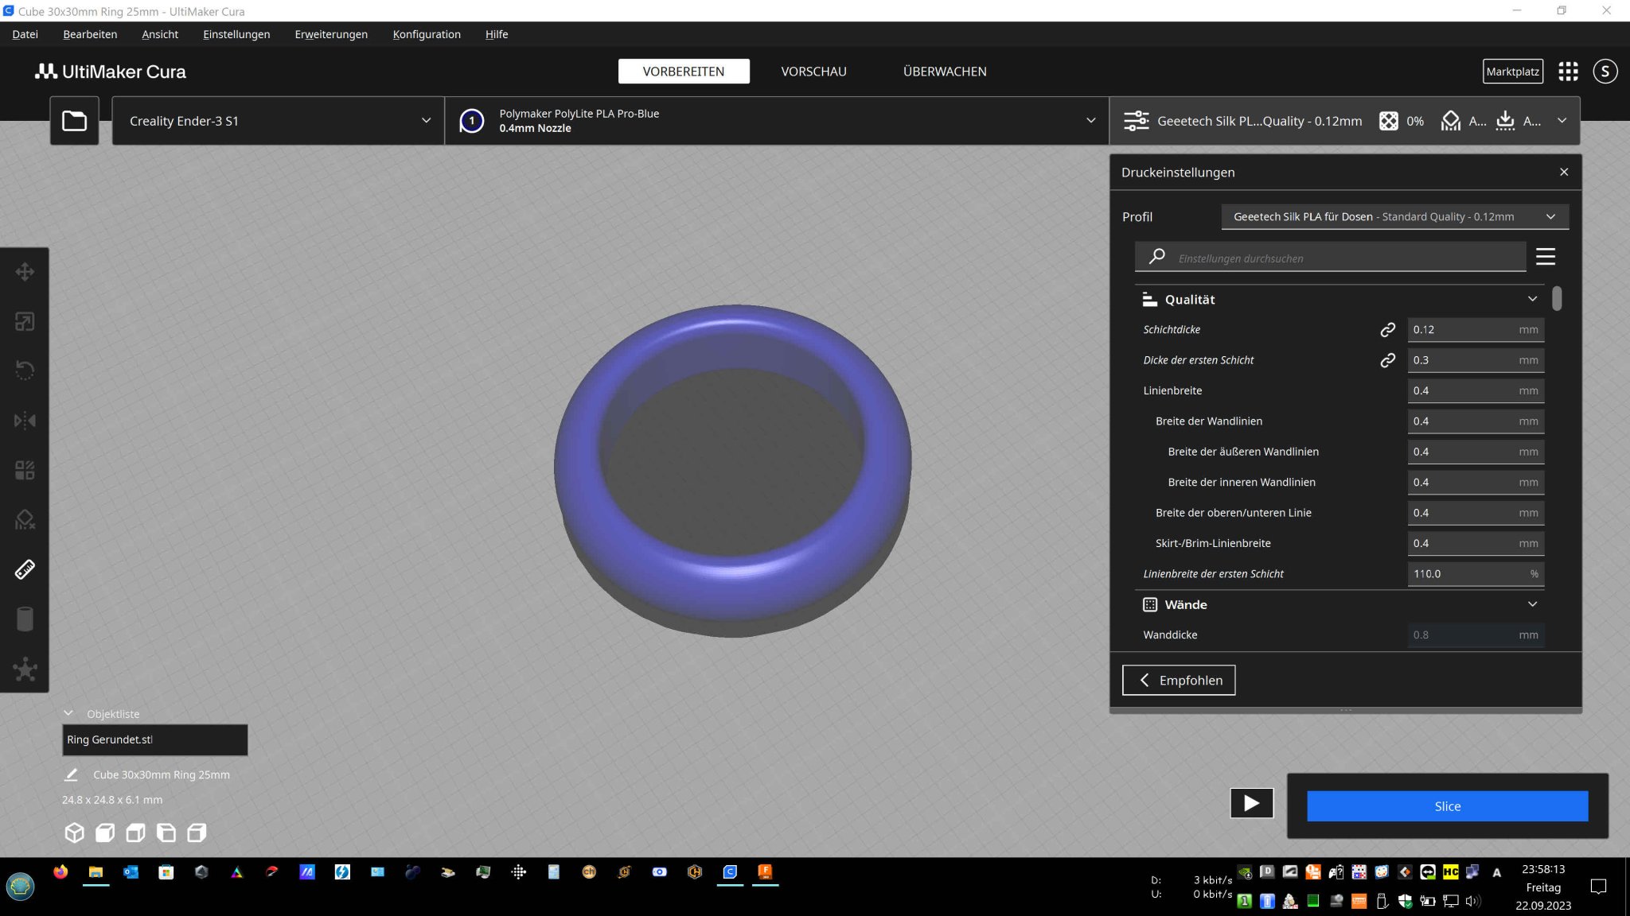Select the Mirror tool icon
Image resolution: width=1630 pixels, height=916 pixels.
coord(25,420)
